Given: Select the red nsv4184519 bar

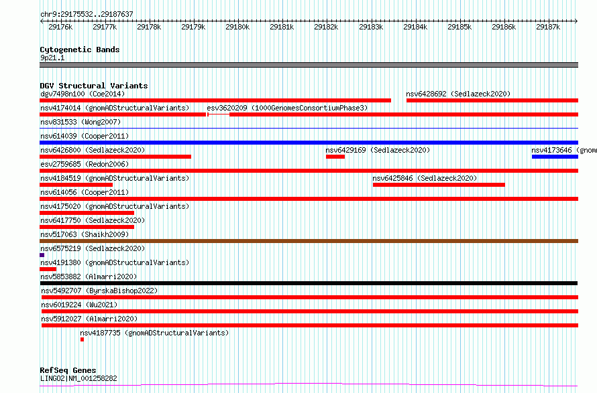Looking at the screenshot, I should [76, 185].
